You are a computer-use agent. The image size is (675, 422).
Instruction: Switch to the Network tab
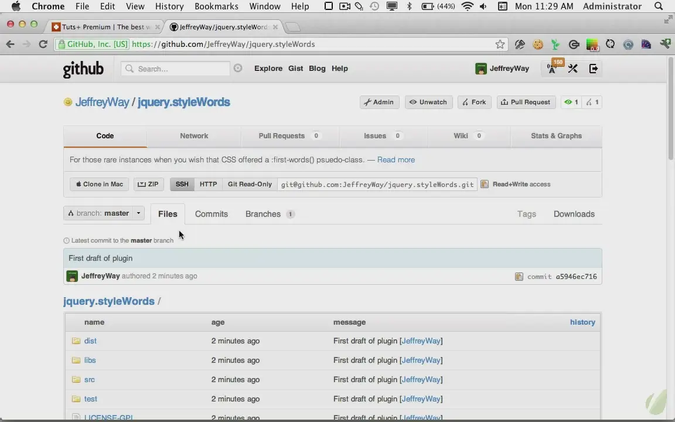(194, 135)
